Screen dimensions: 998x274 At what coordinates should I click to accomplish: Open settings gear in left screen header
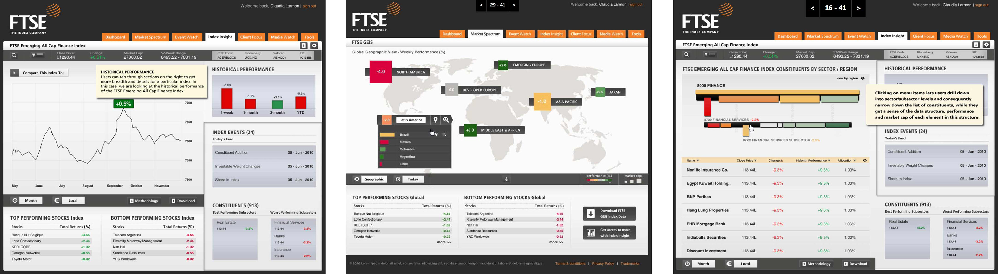tap(314, 46)
